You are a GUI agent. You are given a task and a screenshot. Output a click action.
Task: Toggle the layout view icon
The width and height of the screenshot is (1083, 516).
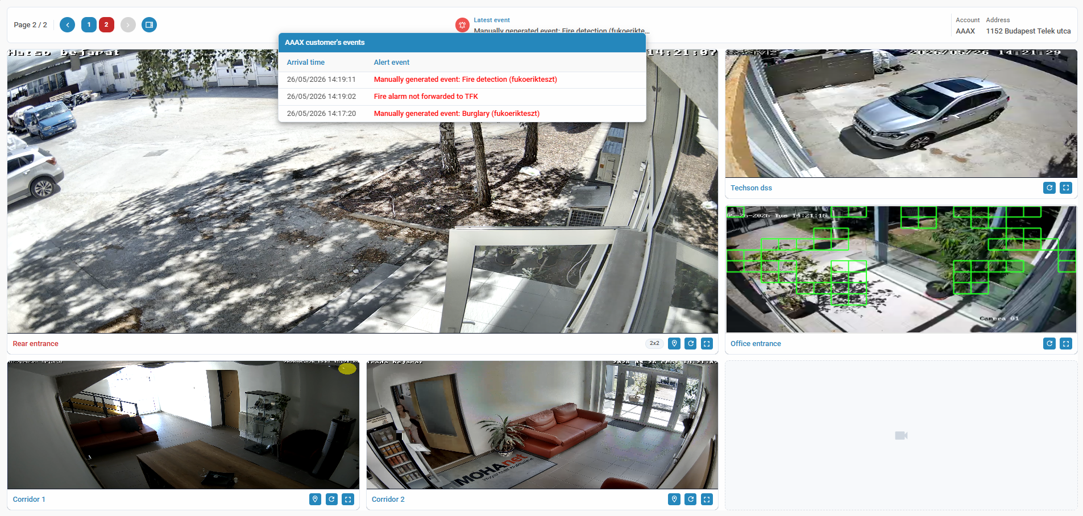point(149,24)
